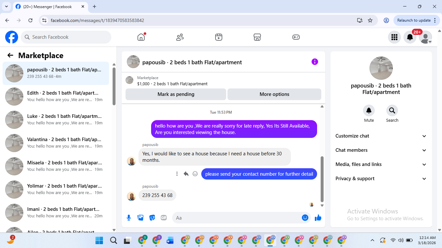
Task: Open the Video (Reels) icon in top navigation
Action: tap(219, 37)
